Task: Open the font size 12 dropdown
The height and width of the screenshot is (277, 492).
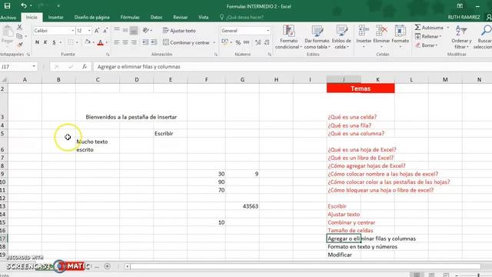Action: 89,31
